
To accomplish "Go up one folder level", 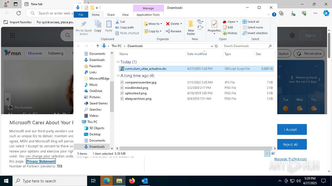I will [98, 46].
